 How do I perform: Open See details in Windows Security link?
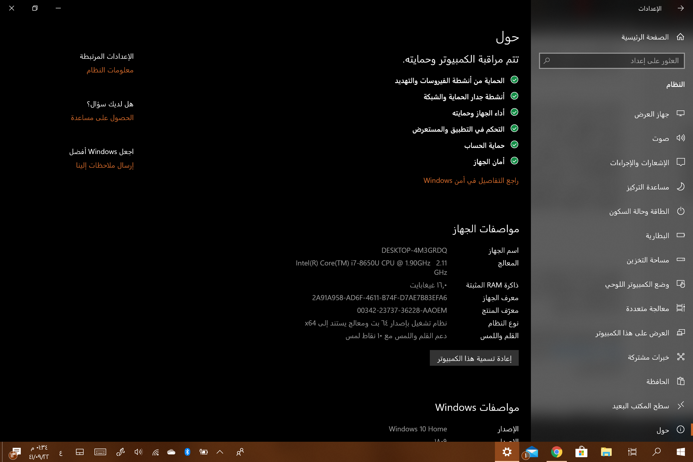pos(471,180)
